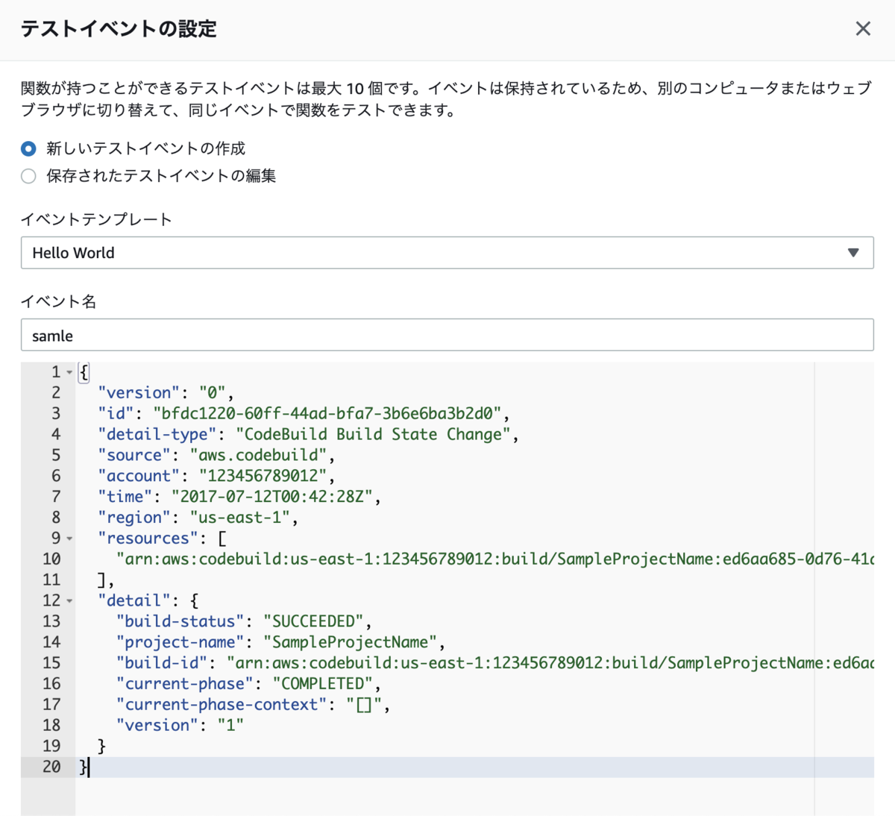
Task: Click the "version": "1" line in detail
Action: pyautogui.click(x=180, y=726)
